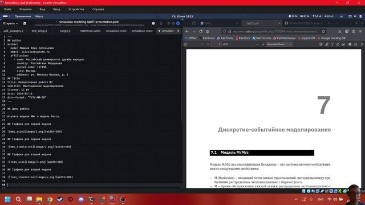Go to next PDF page arrow
The width and height of the screenshot is (365, 205).
coord(208,44)
